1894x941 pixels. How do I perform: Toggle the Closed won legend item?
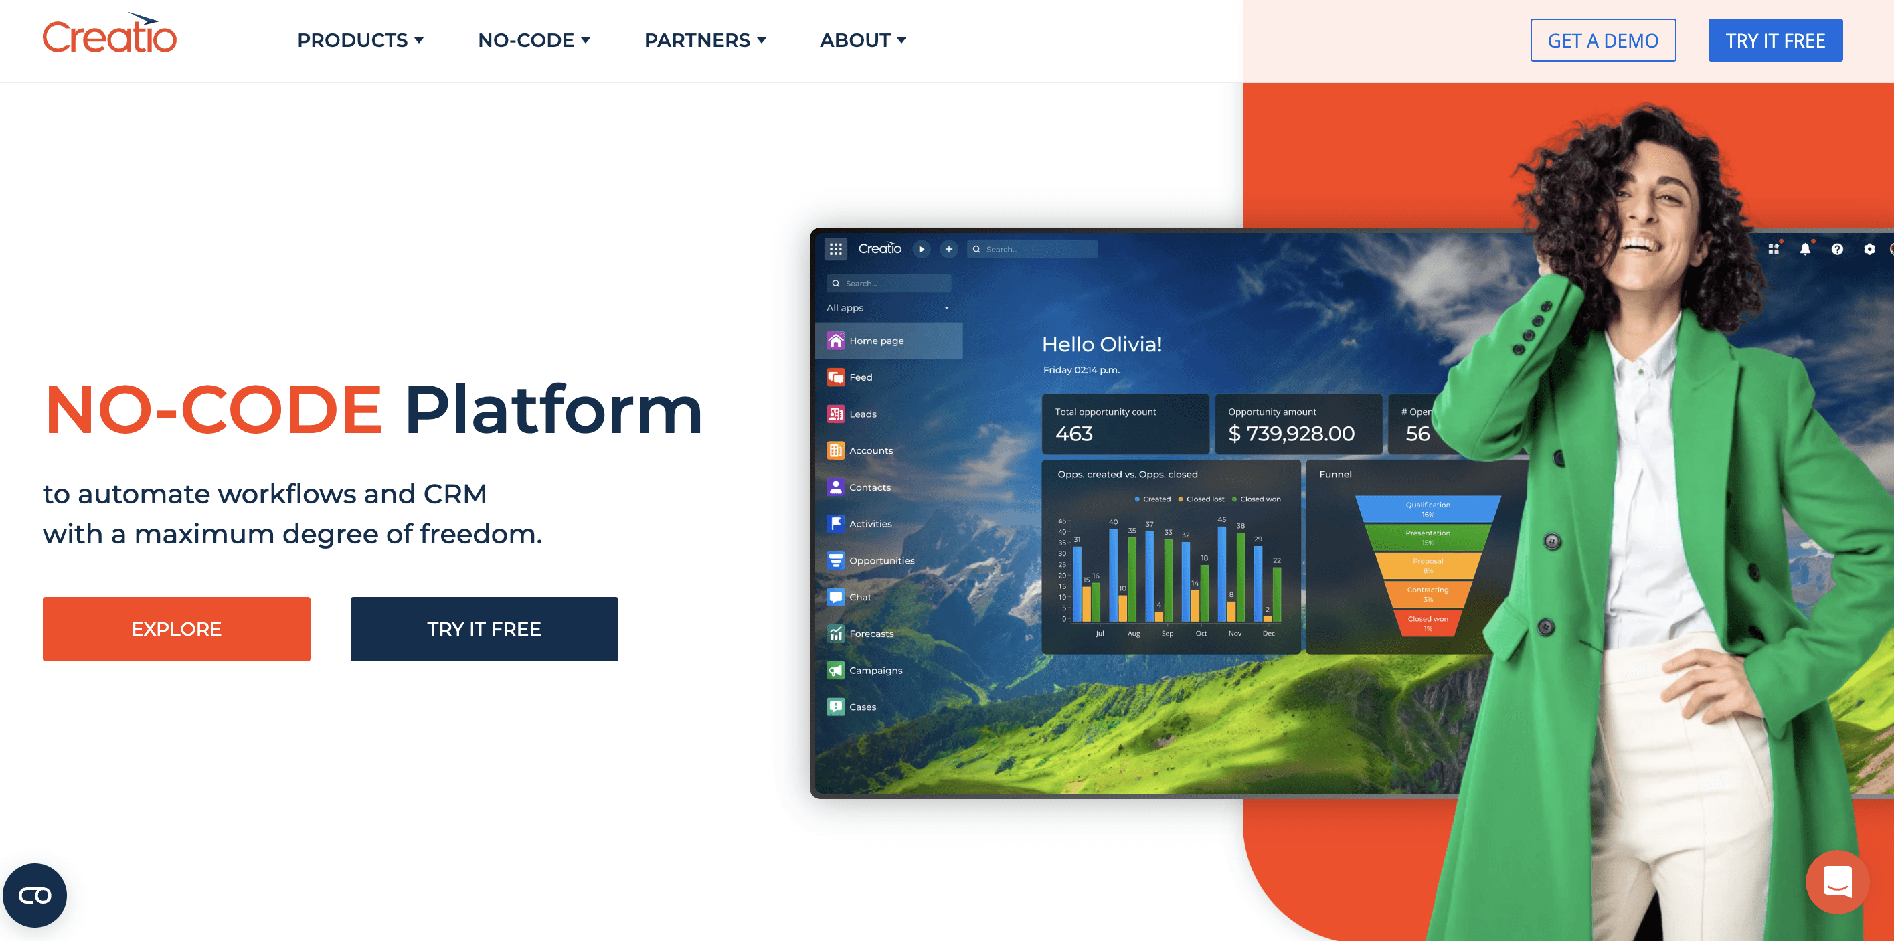pyautogui.click(x=1256, y=499)
